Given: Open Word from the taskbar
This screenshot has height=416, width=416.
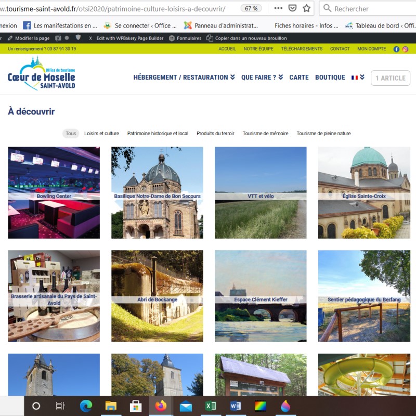Looking at the screenshot, I should 235,406.
